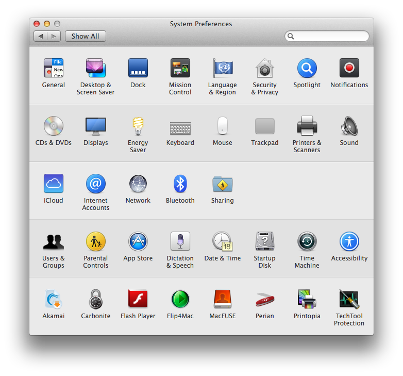Go back with the left arrow button
The height and width of the screenshot is (376, 403).
(40, 36)
